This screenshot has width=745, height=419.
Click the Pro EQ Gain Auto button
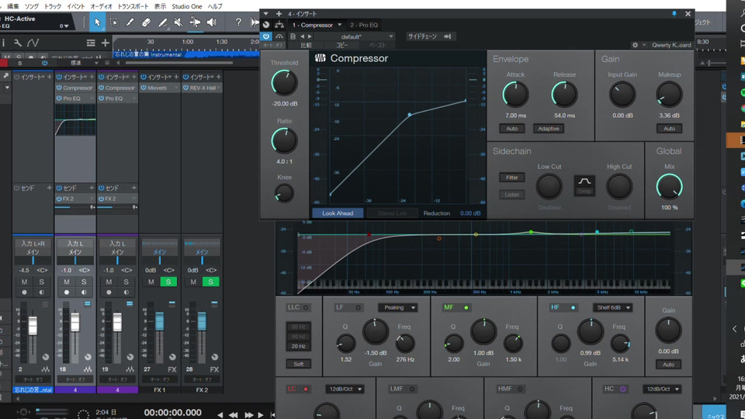tap(668, 365)
